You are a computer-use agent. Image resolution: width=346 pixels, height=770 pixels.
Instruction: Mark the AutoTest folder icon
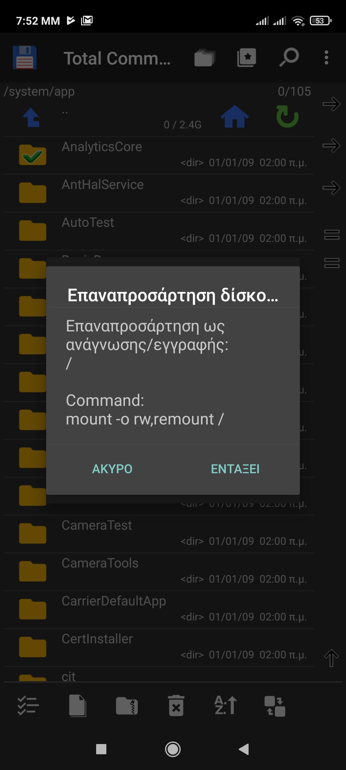tap(32, 231)
